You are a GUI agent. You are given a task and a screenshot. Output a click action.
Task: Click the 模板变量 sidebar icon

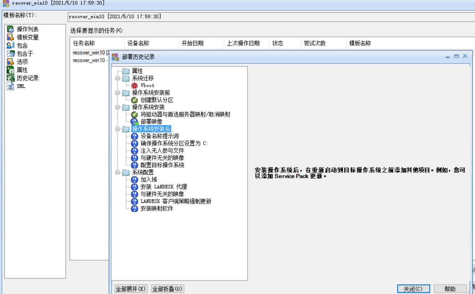tap(10, 37)
